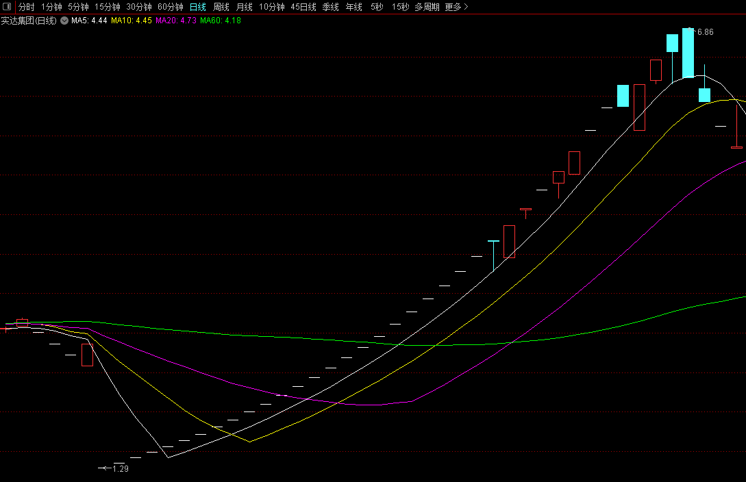Switch to the 1分钟 period tab
Viewport: 746px width, 482px height.
click(51, 7)
